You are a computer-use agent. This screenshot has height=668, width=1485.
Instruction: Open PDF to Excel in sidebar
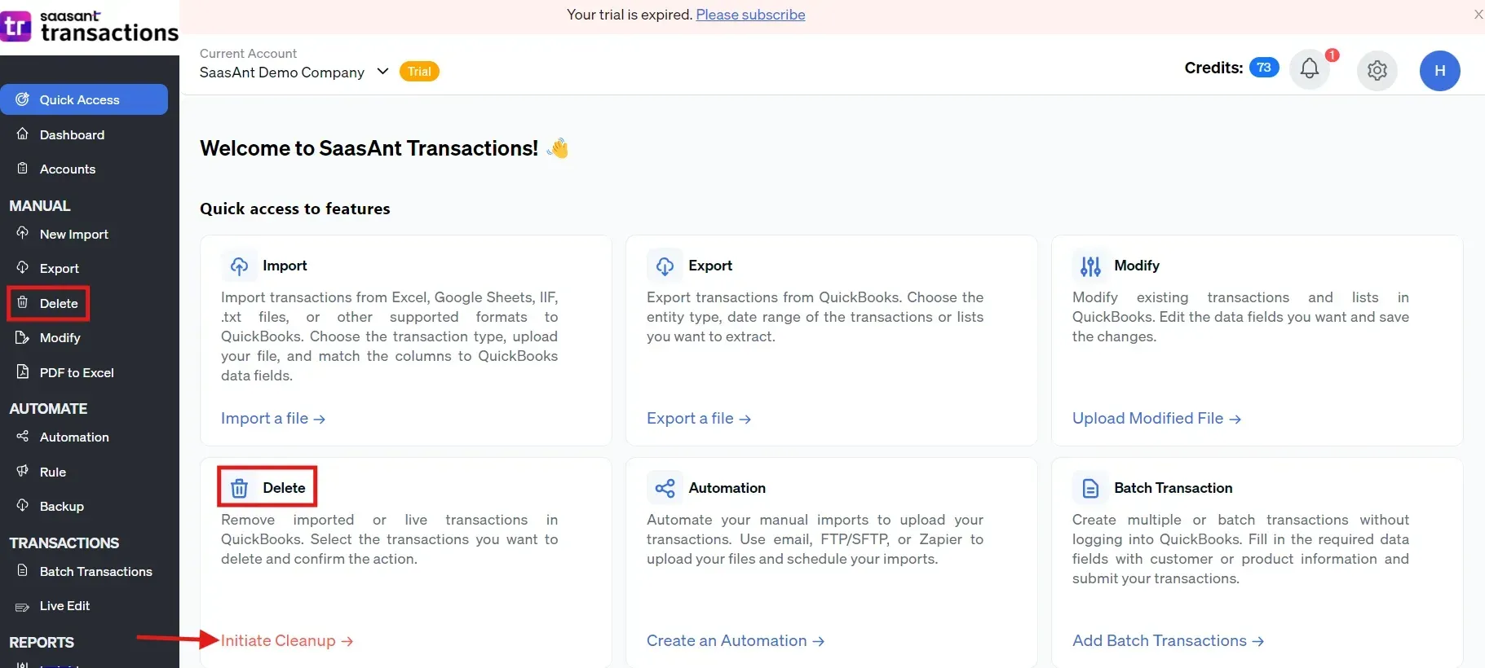[x=77, y=372]
